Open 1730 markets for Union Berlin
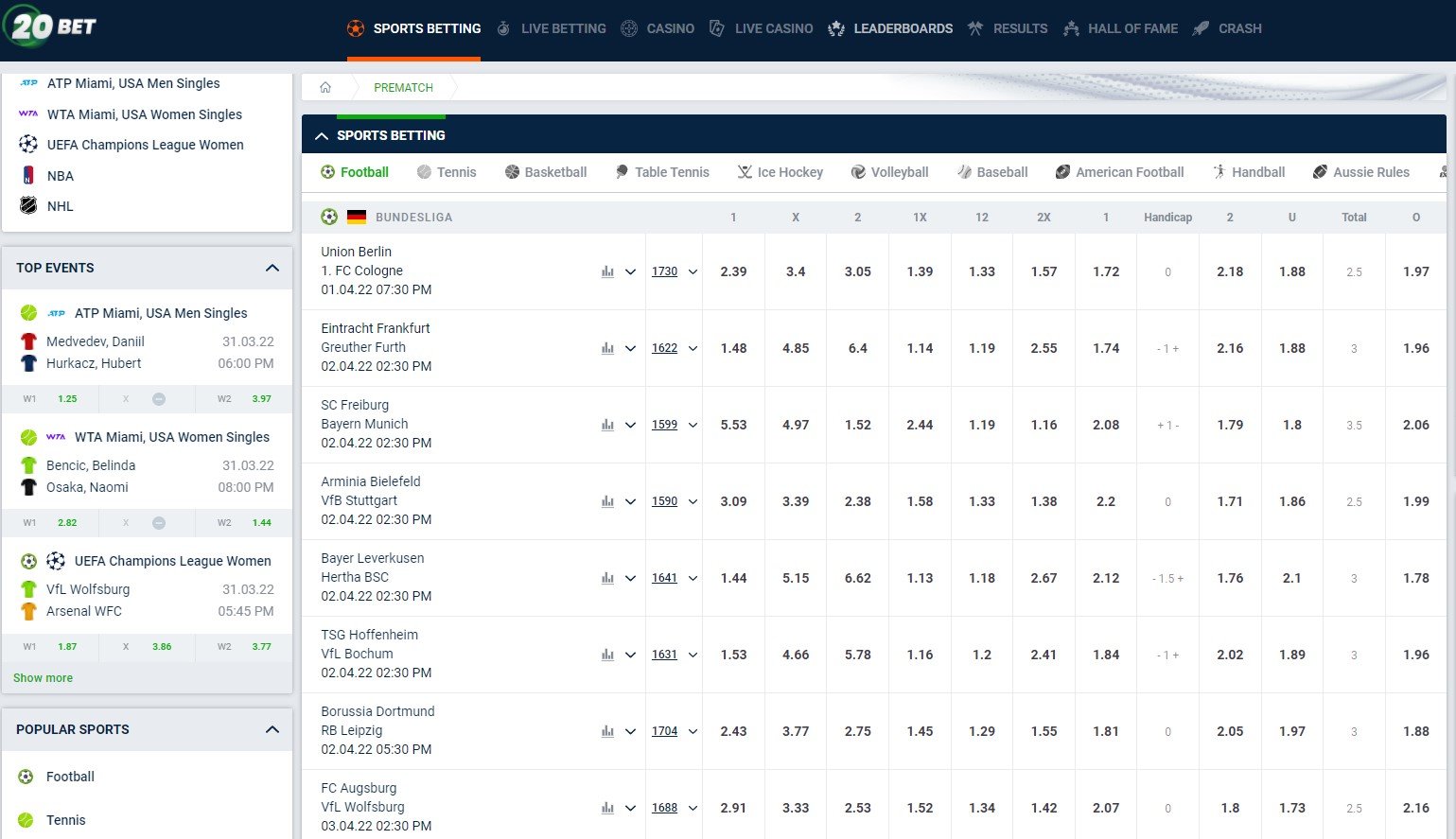 tap(664, 271)
